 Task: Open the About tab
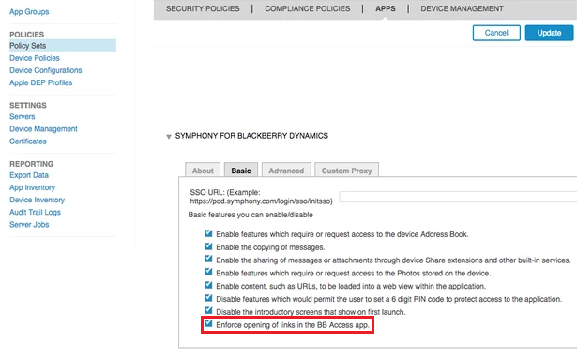tap(203, 171)
